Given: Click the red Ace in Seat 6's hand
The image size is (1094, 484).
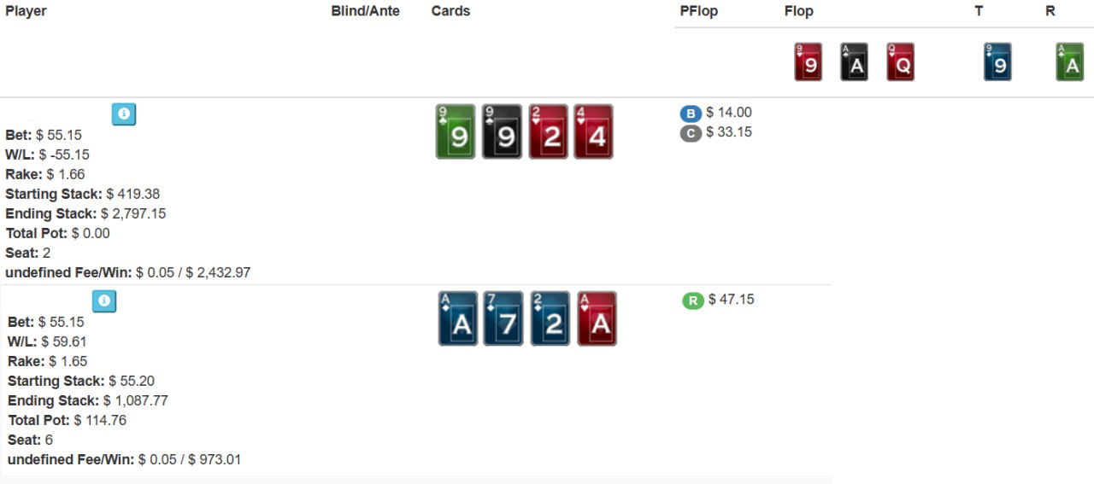Looking at the screenshot, I should point(597,319).
